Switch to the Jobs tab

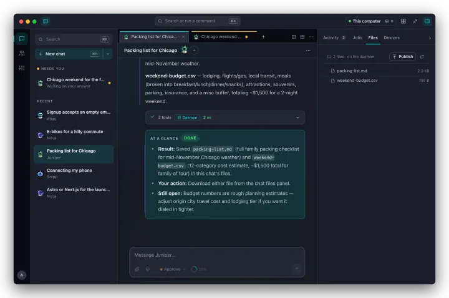pos(357,37)
